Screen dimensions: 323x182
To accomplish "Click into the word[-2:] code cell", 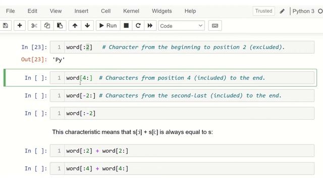I will (182, 96).
